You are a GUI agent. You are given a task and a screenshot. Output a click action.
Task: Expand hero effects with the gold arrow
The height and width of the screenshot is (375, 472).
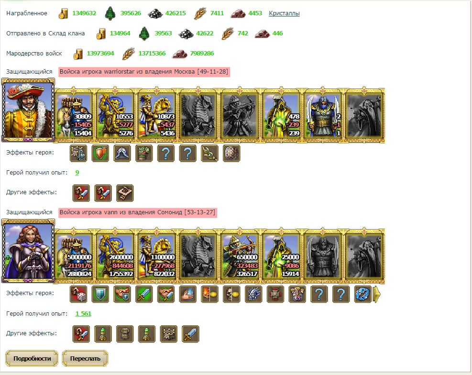[376, 294]
